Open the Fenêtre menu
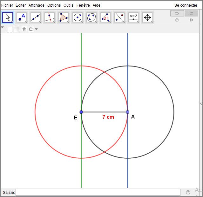Image resolution: width=203 pixels, height=197 pixels. coord(83,5)
